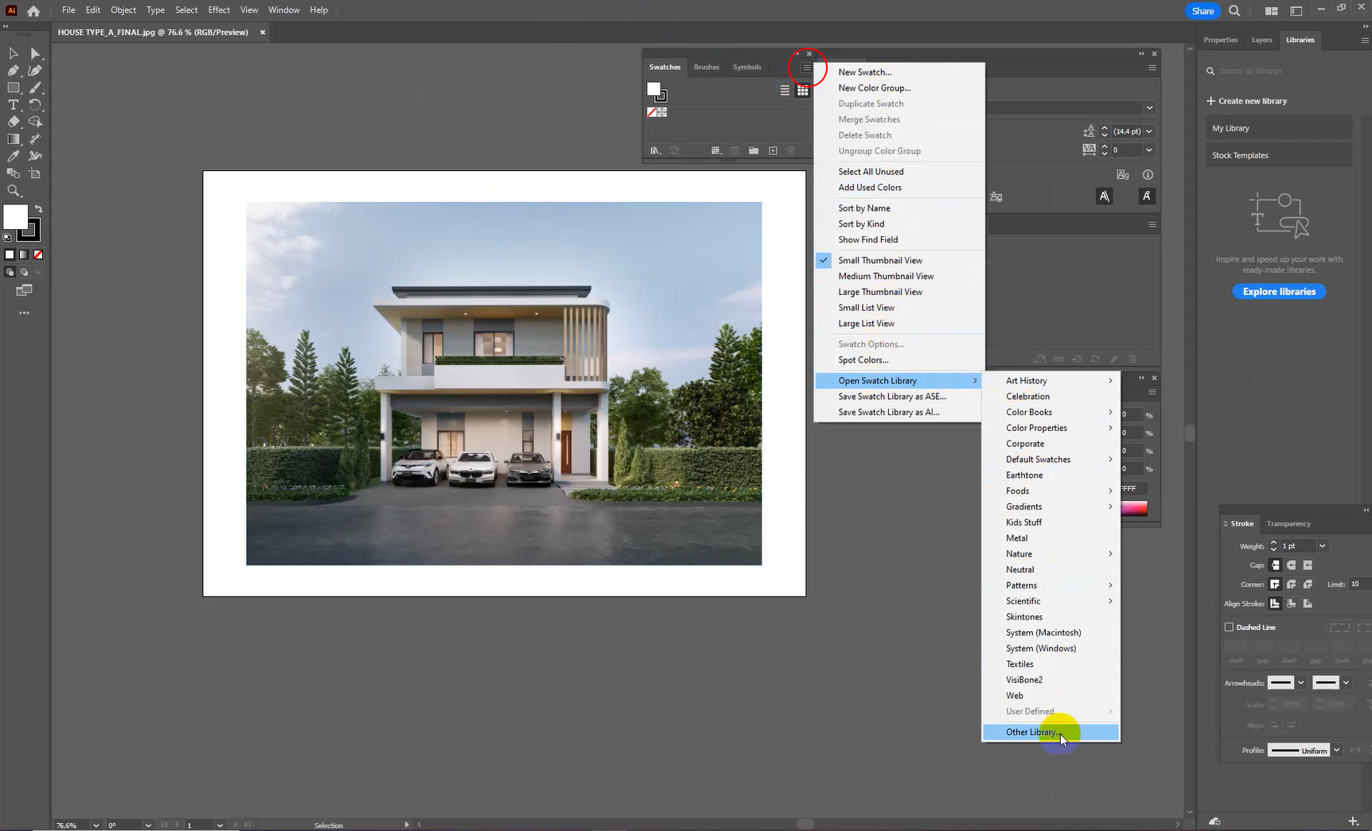Select the Type tool
1372x831 pixels.
pos(14,105)
